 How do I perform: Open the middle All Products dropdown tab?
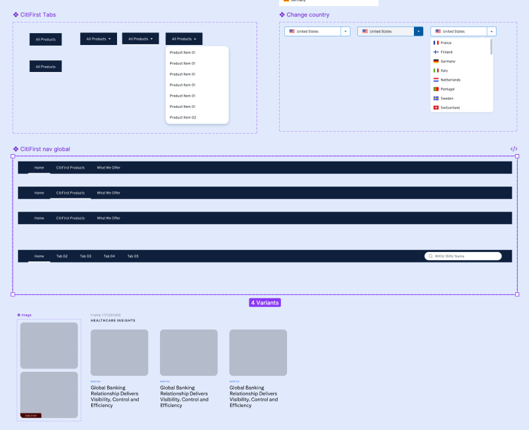pos(140,39)
